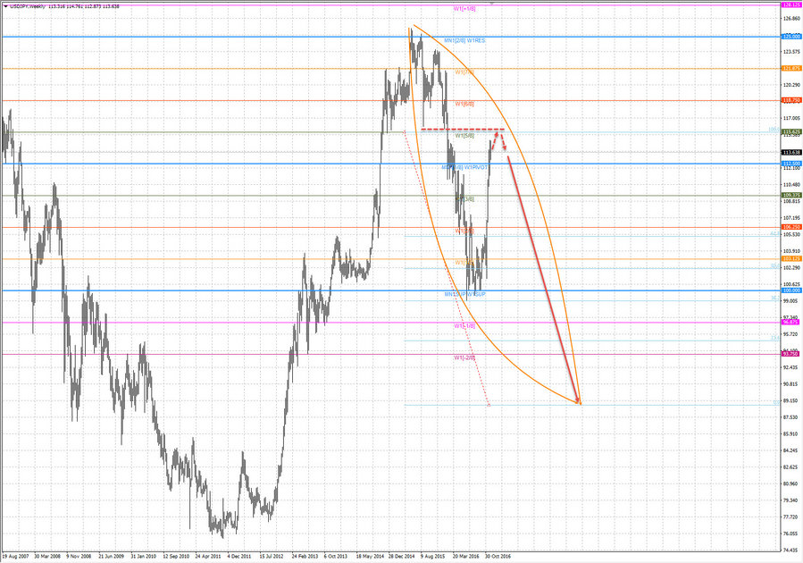Click the 21 Jun 2009 date label
803x563 pixels.
click(111, 556)
